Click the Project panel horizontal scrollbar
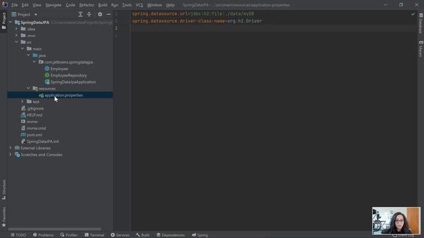This screenshot has width=424, height=238. point(54,229)
